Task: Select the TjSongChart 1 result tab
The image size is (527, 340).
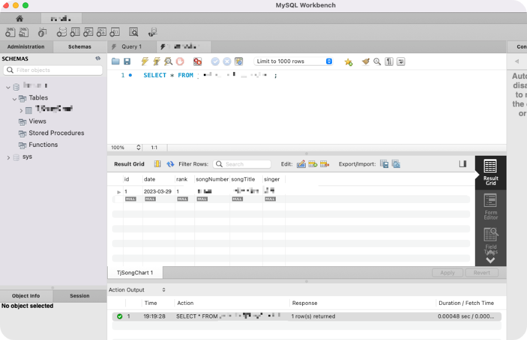Action: tap(135, 273)
